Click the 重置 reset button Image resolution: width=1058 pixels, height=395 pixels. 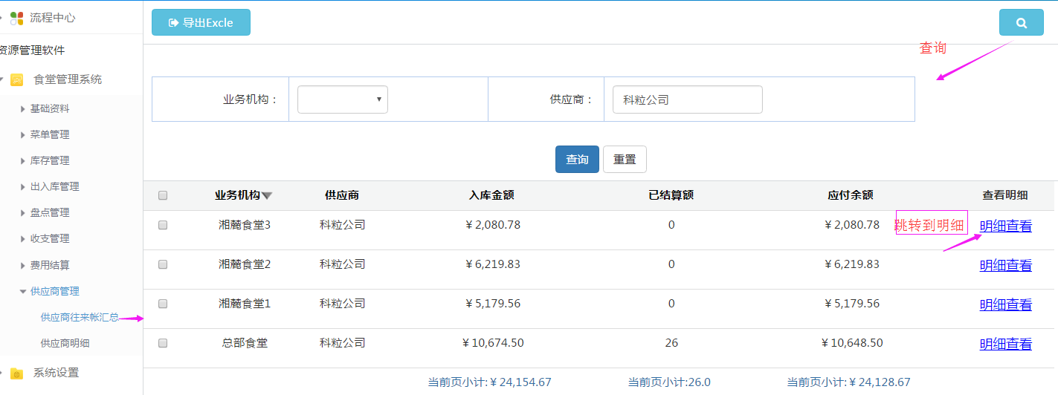625,160
